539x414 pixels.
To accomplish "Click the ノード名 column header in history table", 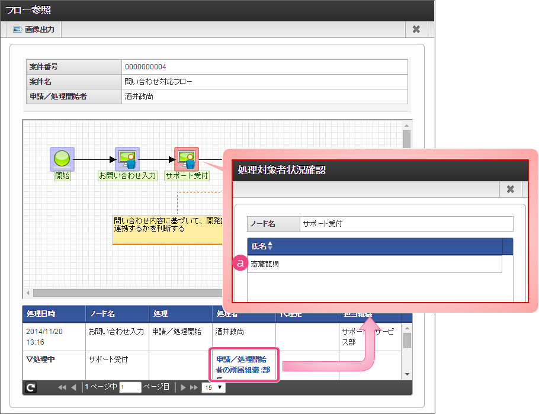I will [117, 313].
